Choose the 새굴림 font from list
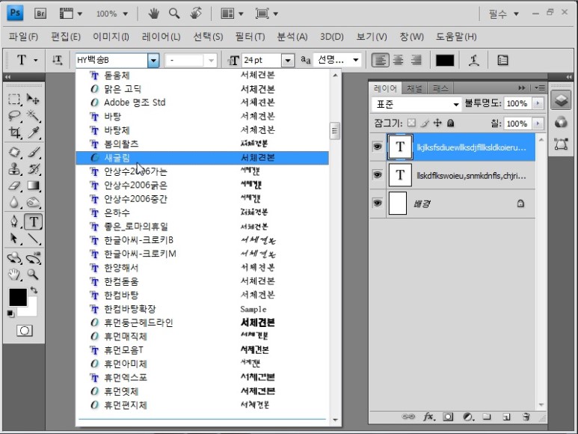This screenshot has width=578, height=434. coord(117,158)
